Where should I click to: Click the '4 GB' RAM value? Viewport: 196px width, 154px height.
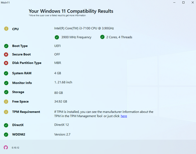pyautogui.click(x=58, y=73)
